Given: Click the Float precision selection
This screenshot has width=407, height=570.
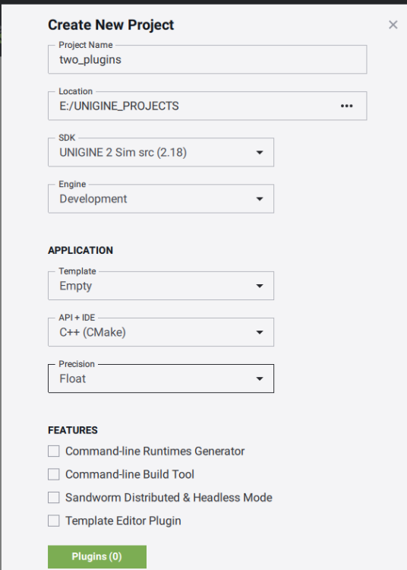Looking at the screenshot, I should tap(73, 378).
